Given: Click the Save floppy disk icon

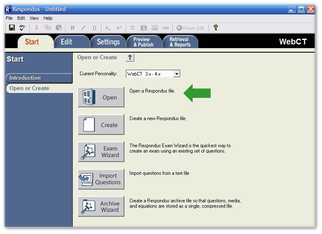Looking at the screenshot, I should (12, 28).
